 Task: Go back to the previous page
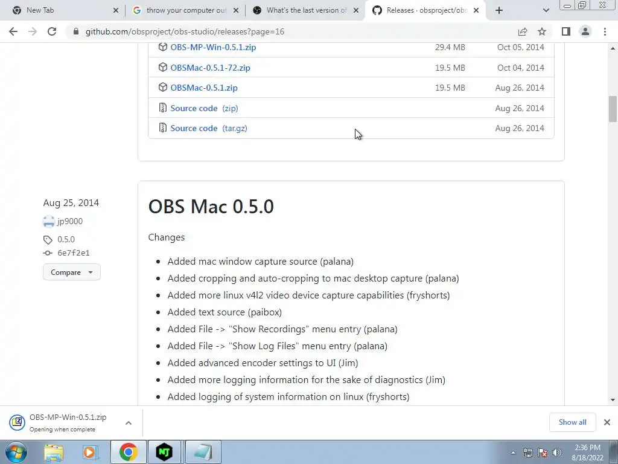tap(13, 31)
